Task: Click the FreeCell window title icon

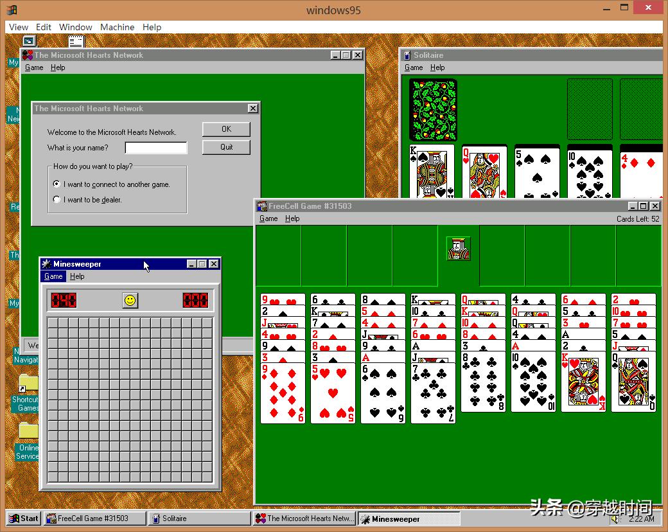Action: pos(261,206)
